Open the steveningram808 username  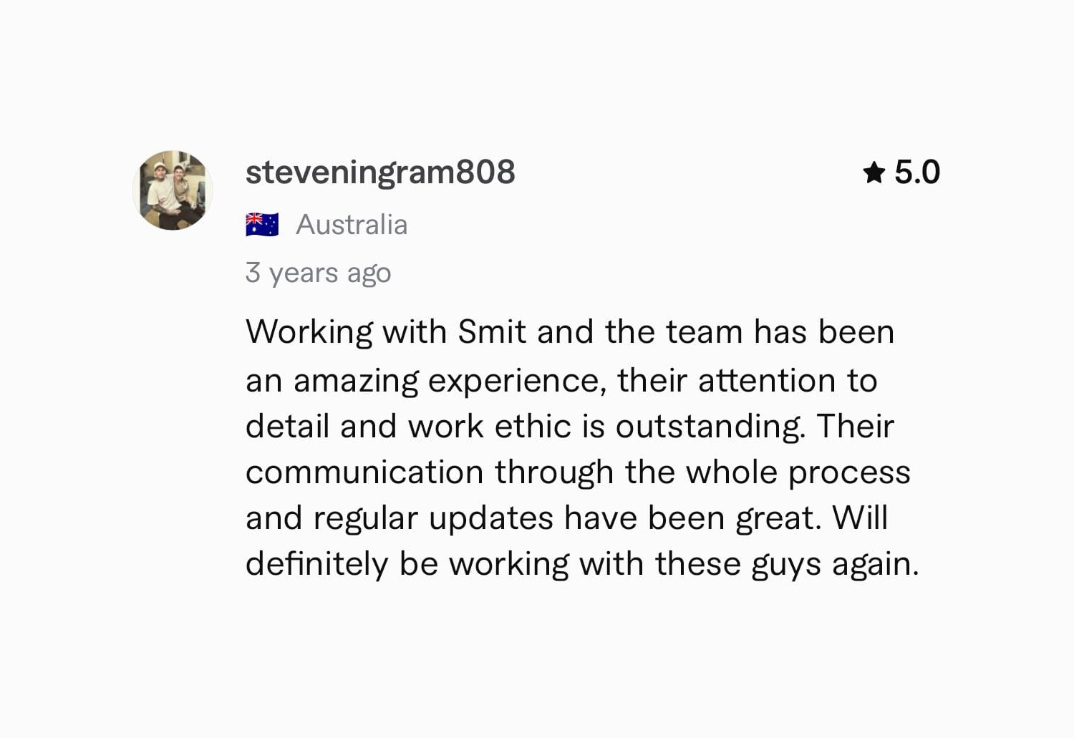(380, 173)
